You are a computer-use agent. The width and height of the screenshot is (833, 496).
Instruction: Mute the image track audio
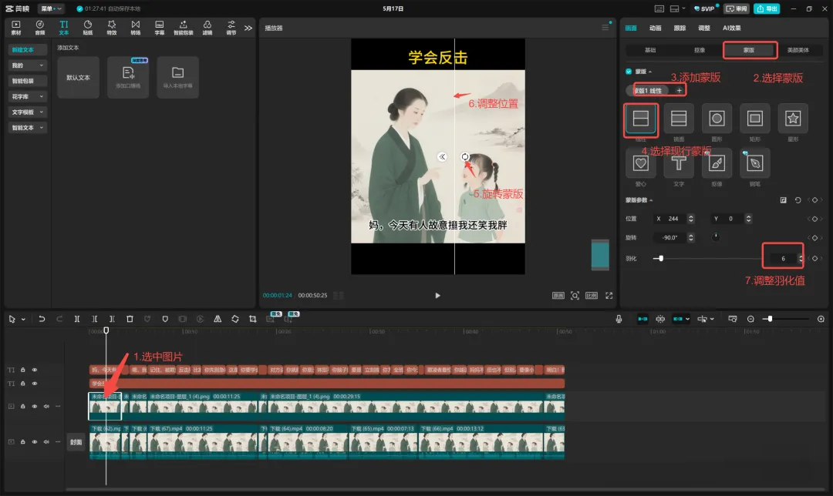pyautogui.click(x=46, y=407)
